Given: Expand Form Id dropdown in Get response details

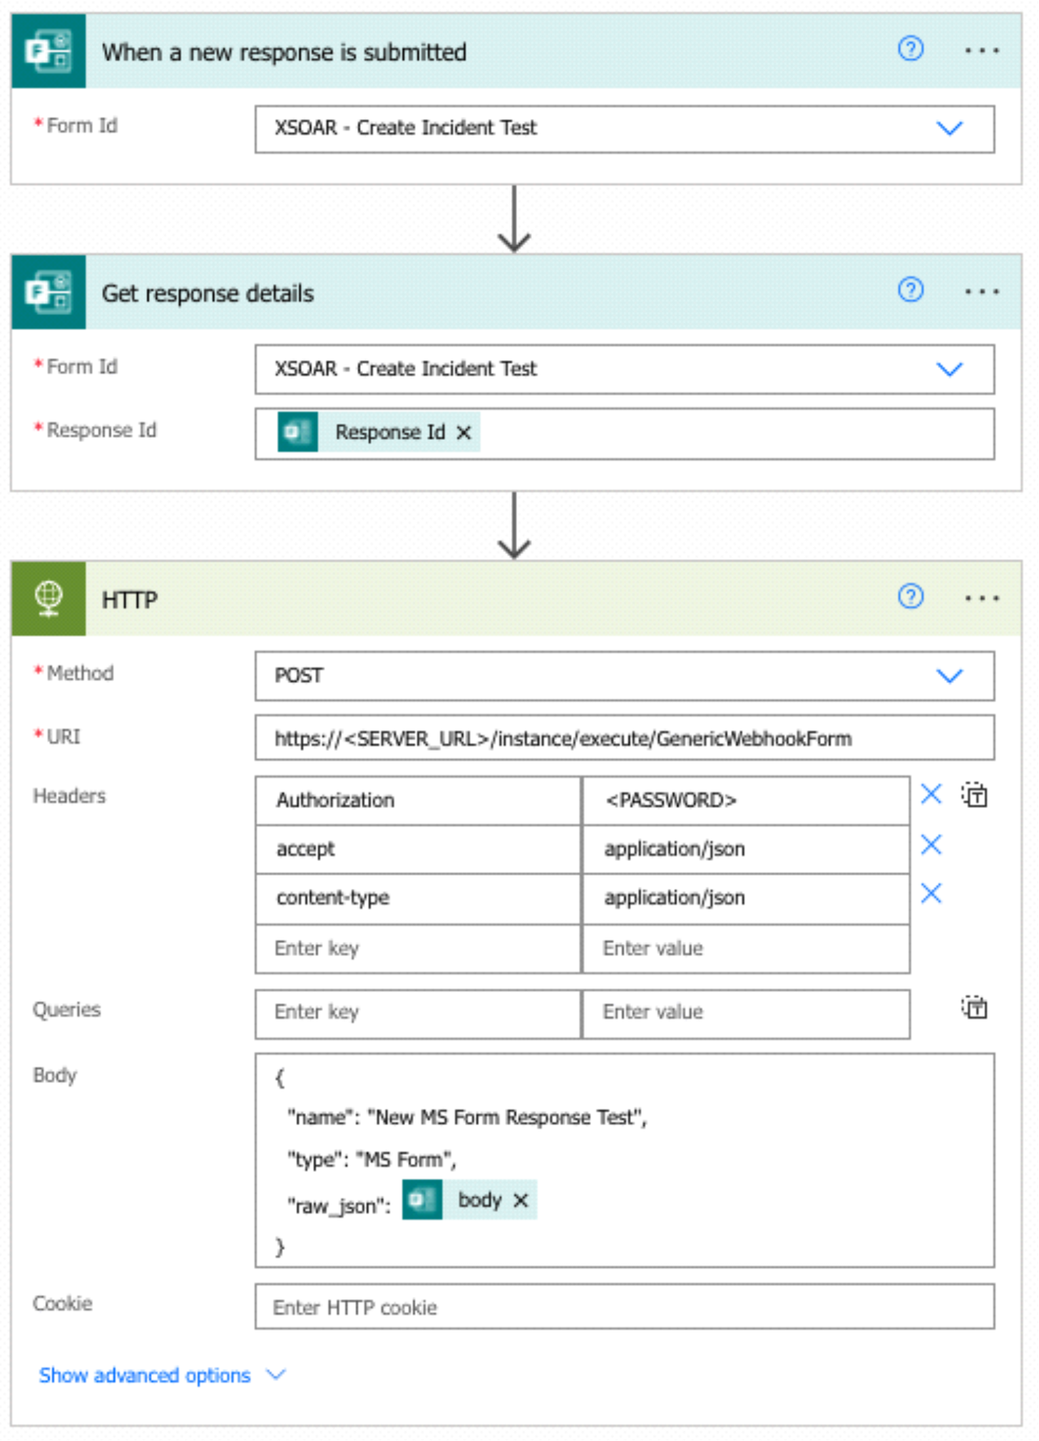Looking at the screenshot, I should [949, 369].
